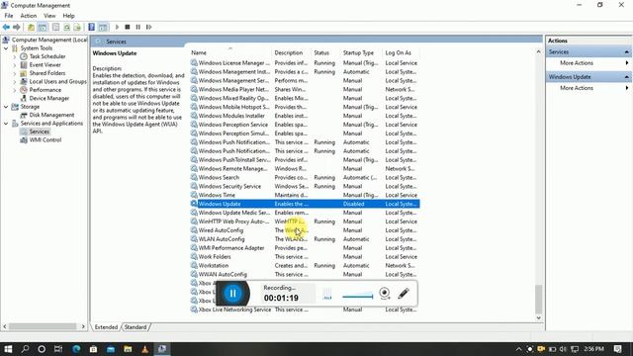Select the Workstation service row
Screen dimensions: 633x356
[x=305, y=266]
